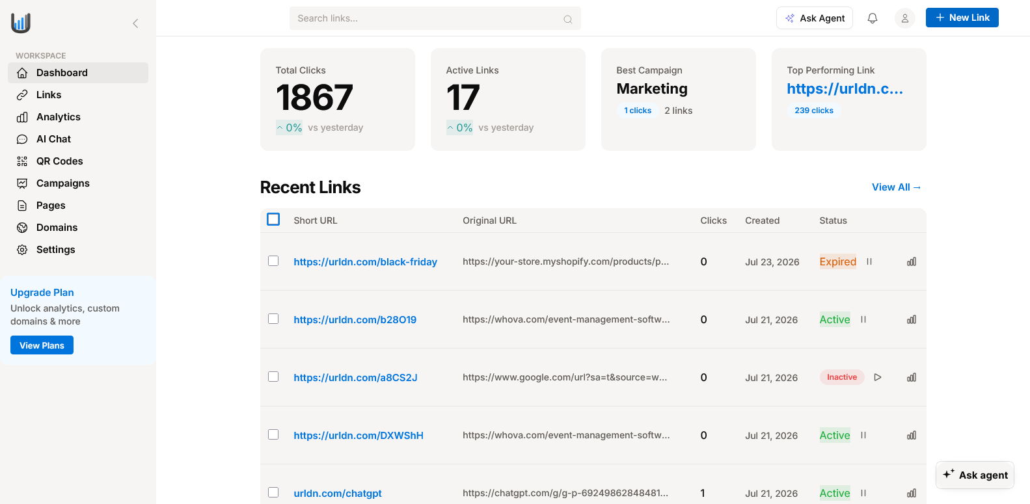This screenshot has width=1030, height=504.
Task: View analytics icon for chatgpt row
Action: pyautogui.click(x=912, y=493)
